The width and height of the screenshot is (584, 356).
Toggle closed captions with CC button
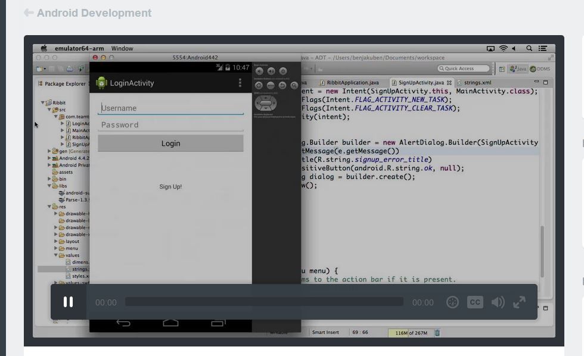[x=474, y=302]
